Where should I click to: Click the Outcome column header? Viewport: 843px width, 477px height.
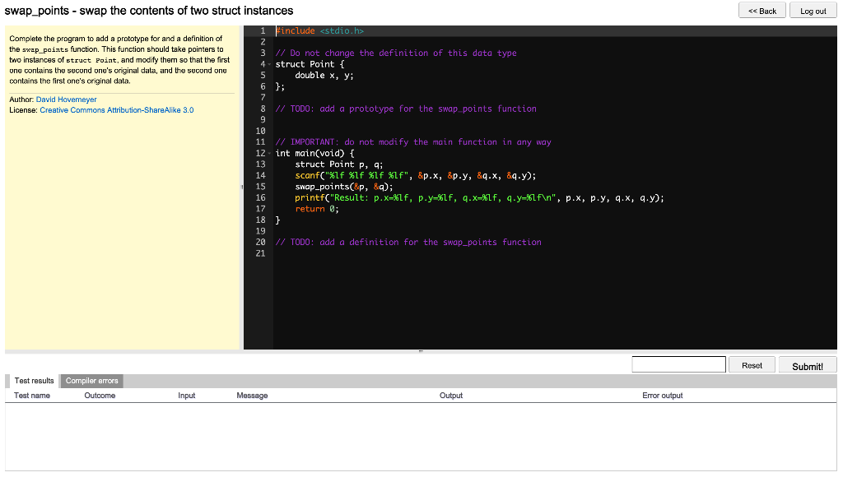click(x=100, y=396)
